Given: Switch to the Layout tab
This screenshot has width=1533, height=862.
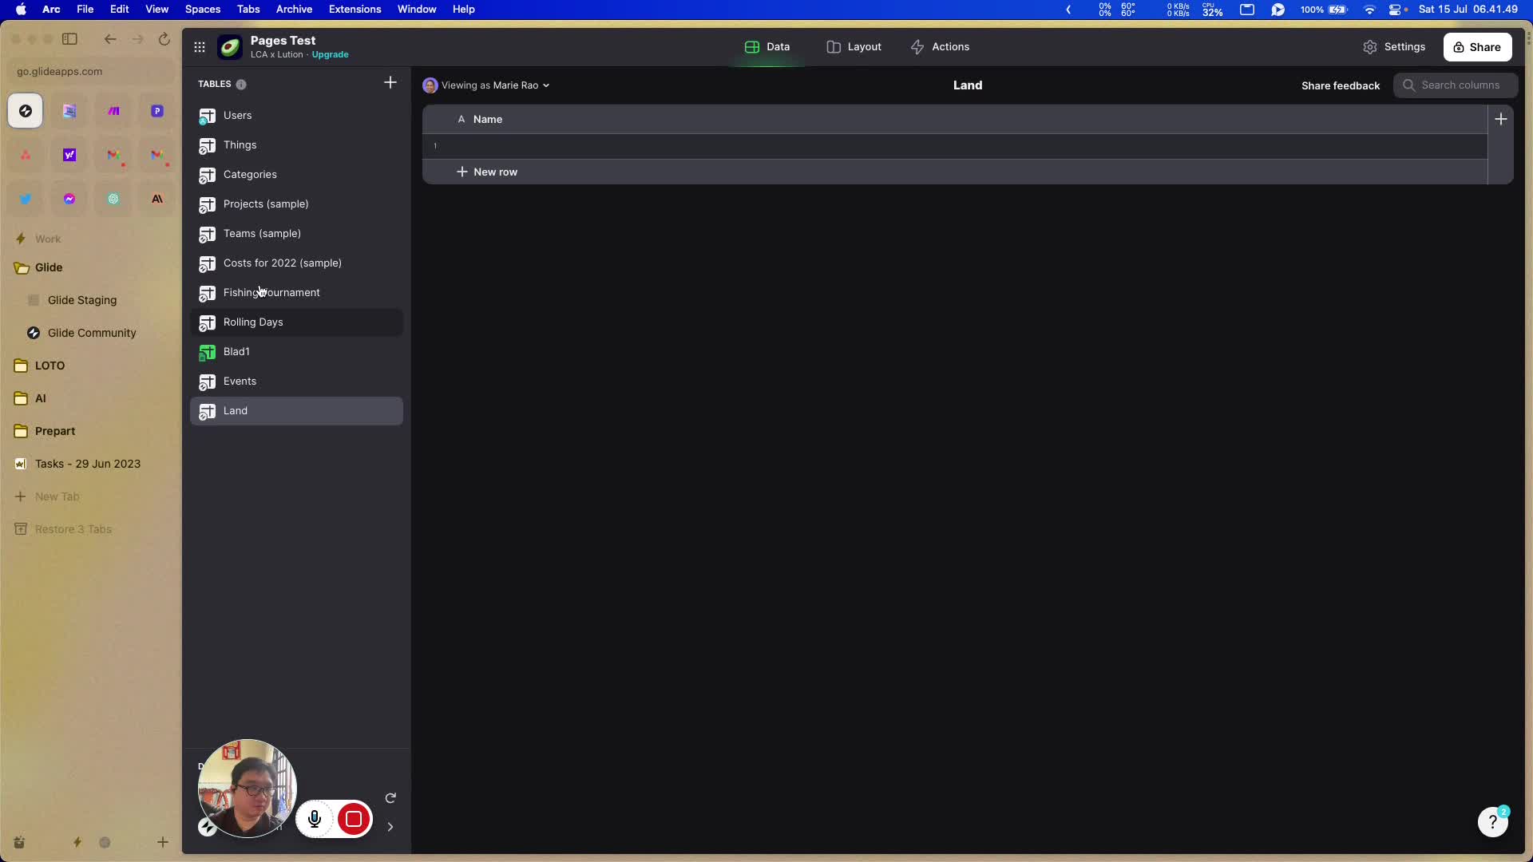Looking at the screenshot, I should click(x=854, y=47).
